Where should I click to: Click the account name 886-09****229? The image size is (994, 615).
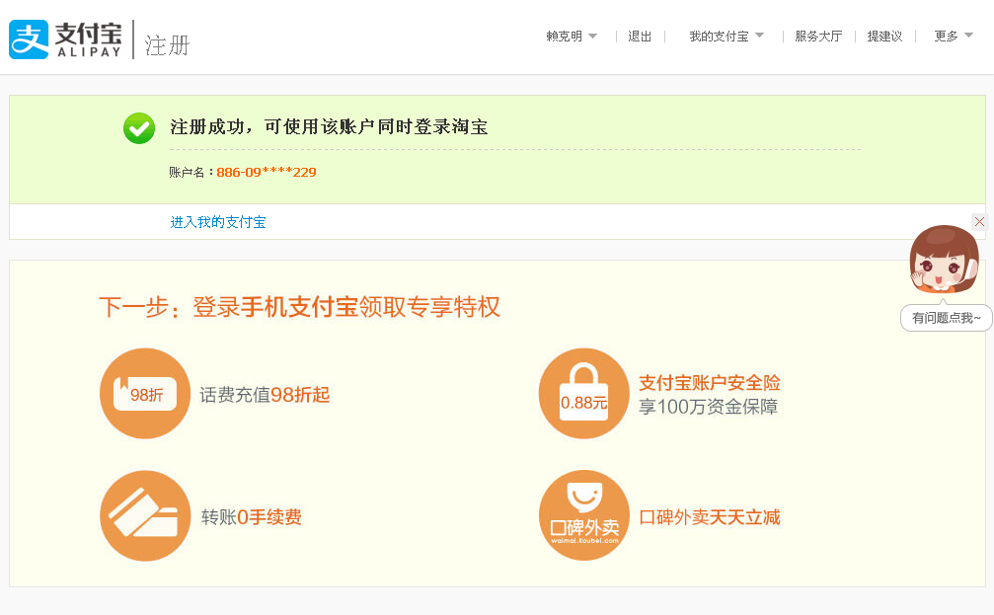click(x=267, y=173)
